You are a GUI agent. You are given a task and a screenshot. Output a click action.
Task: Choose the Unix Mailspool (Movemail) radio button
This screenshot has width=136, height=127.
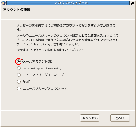point(19,68)
